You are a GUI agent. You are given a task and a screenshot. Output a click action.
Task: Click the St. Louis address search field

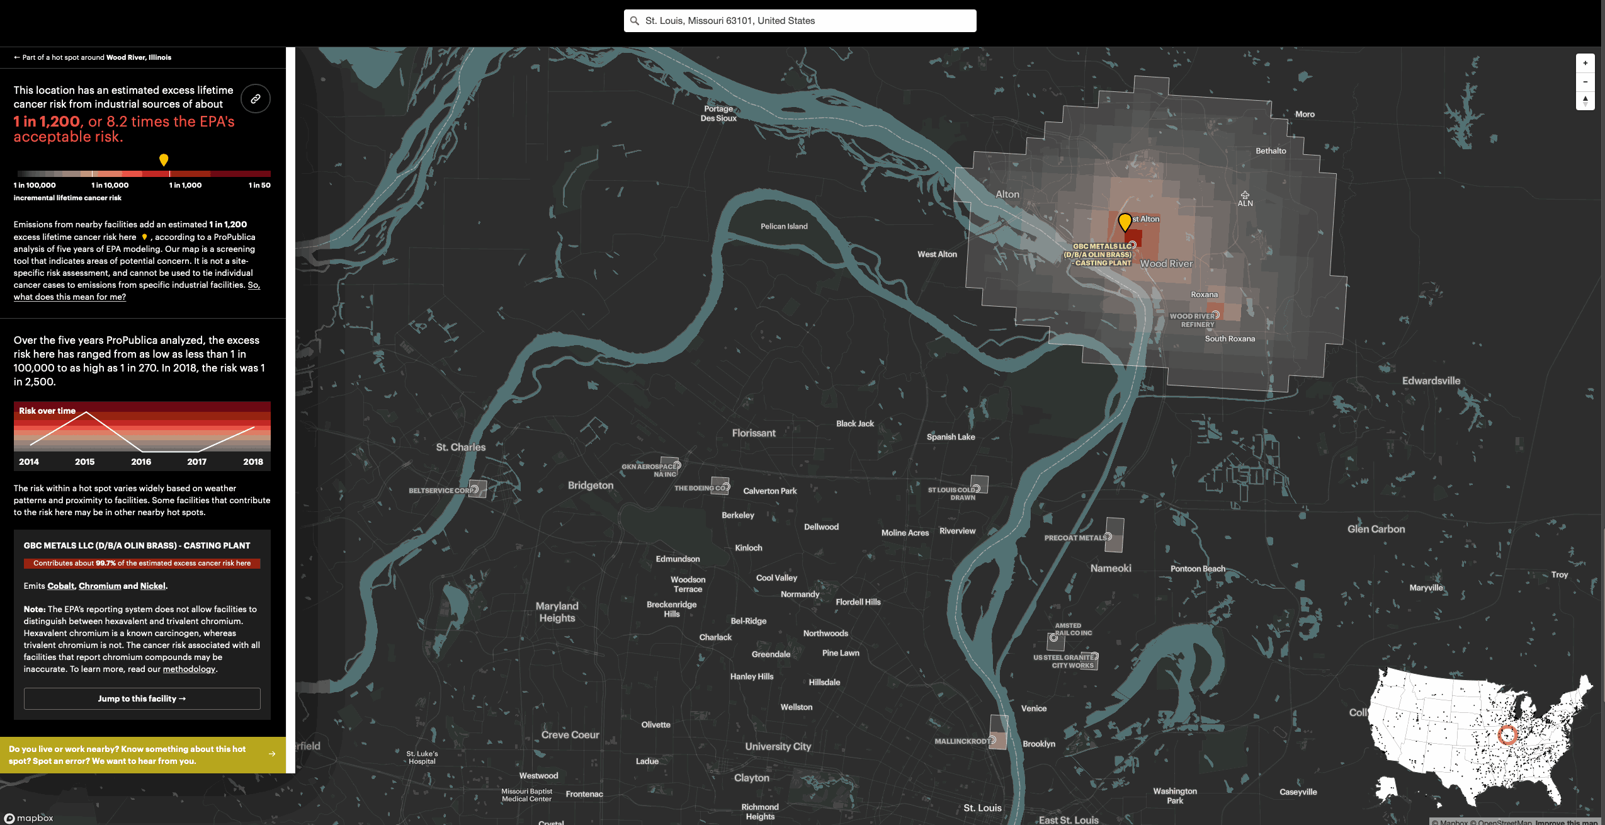[x=800, y=21]
